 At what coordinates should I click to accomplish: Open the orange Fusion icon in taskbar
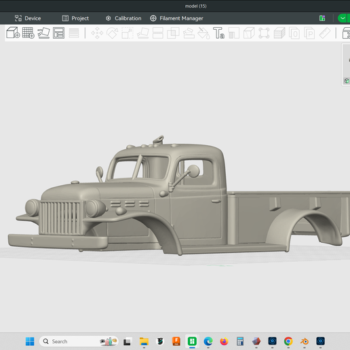[176, 341]
